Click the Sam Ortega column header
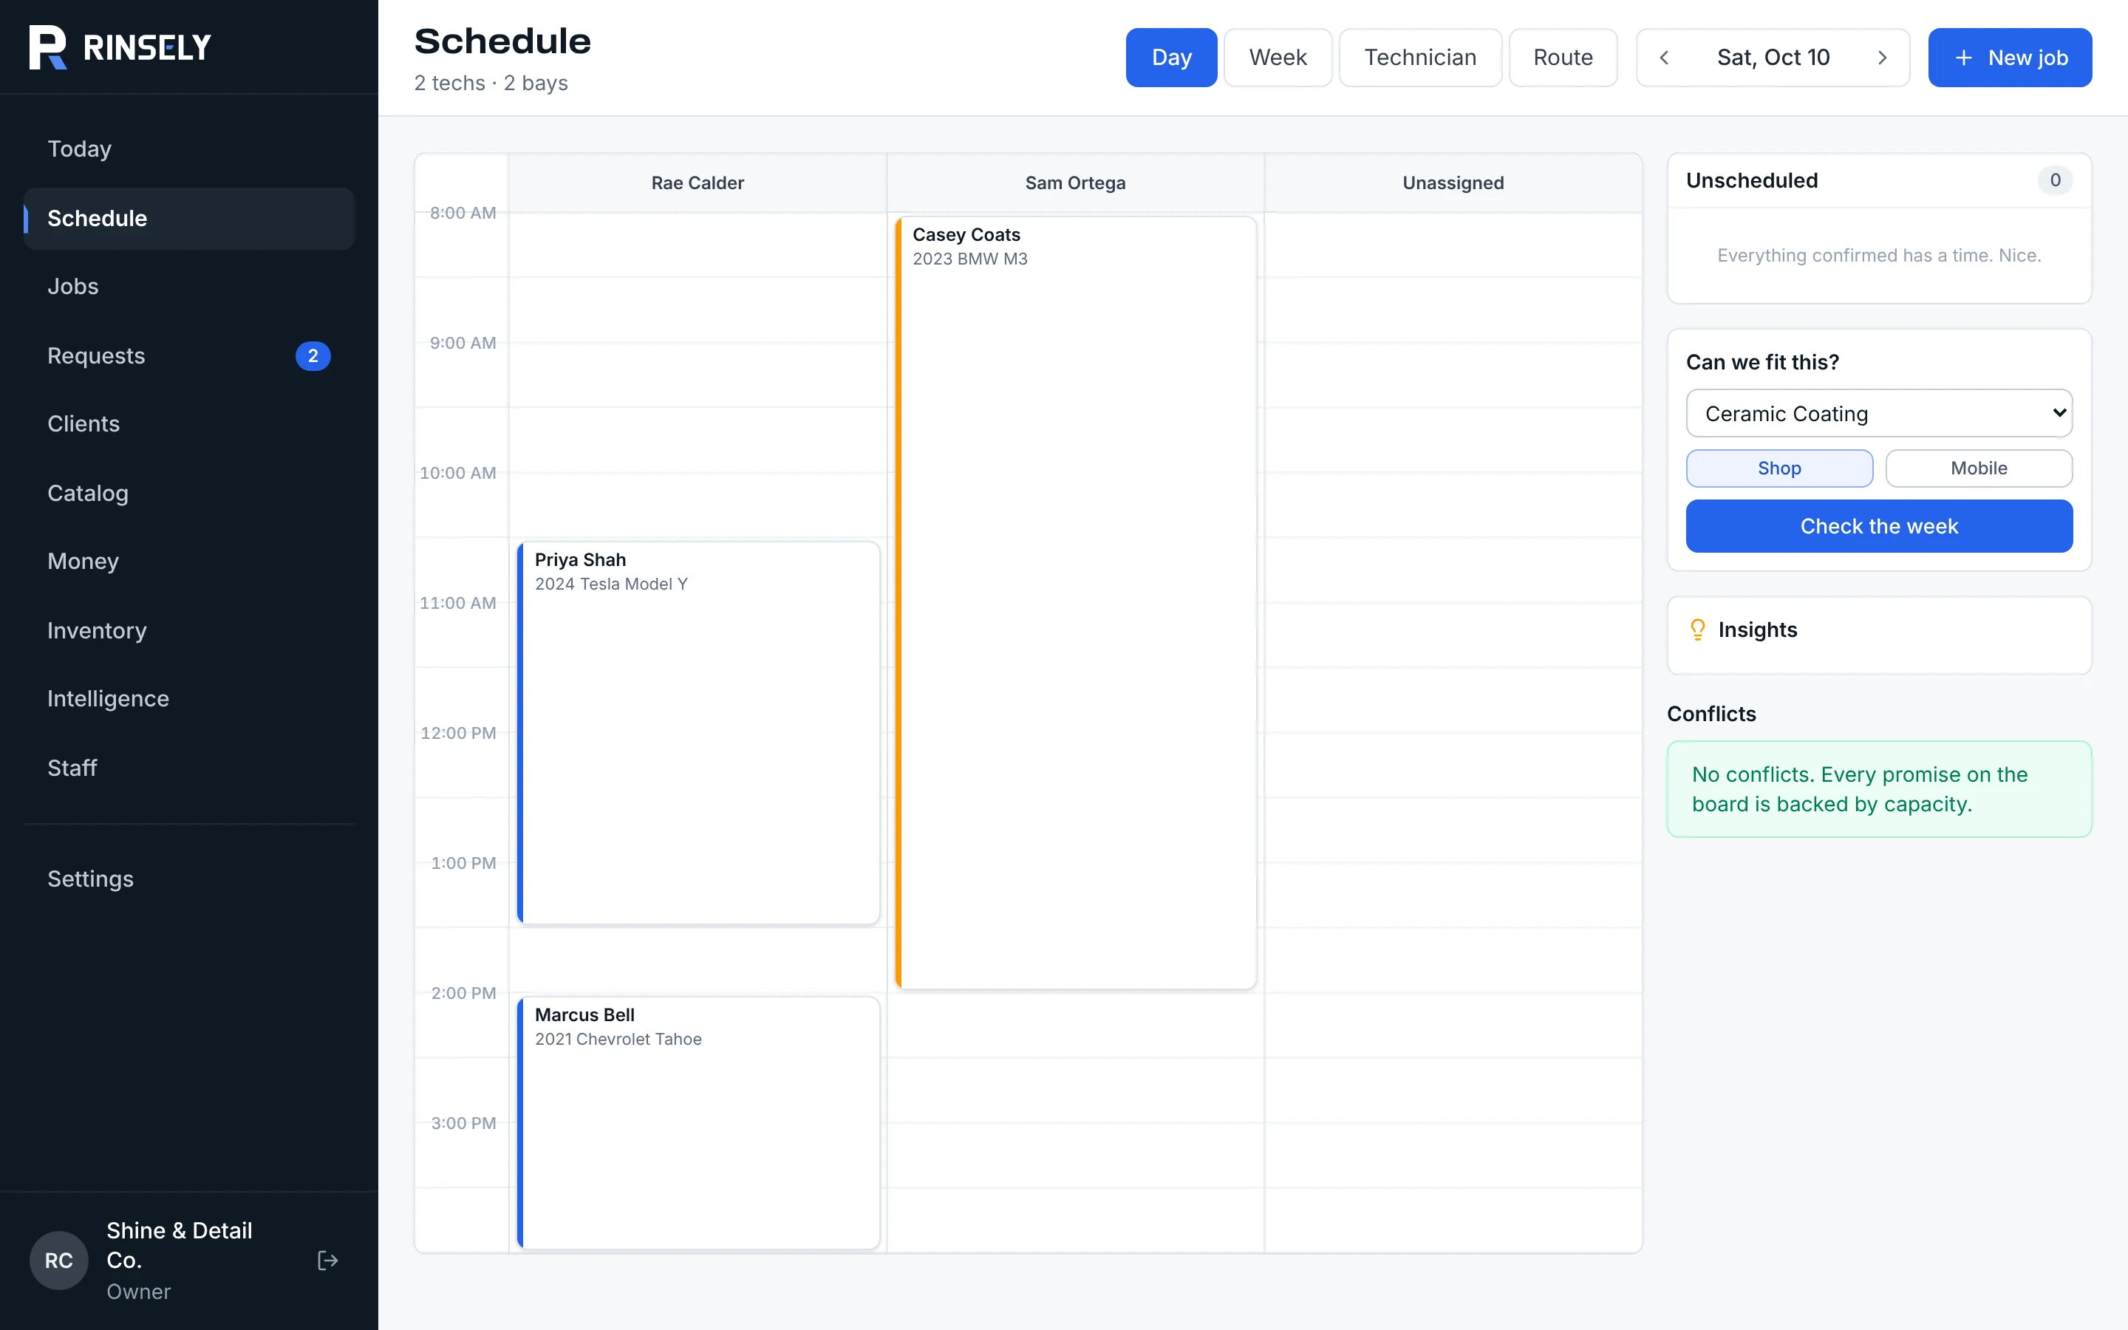This screenshot has width=2128, height=1330. (x=1075, y=183)
